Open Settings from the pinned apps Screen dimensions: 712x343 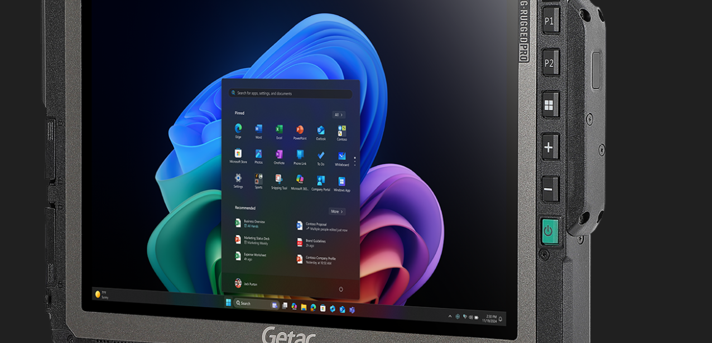(238, 181)
